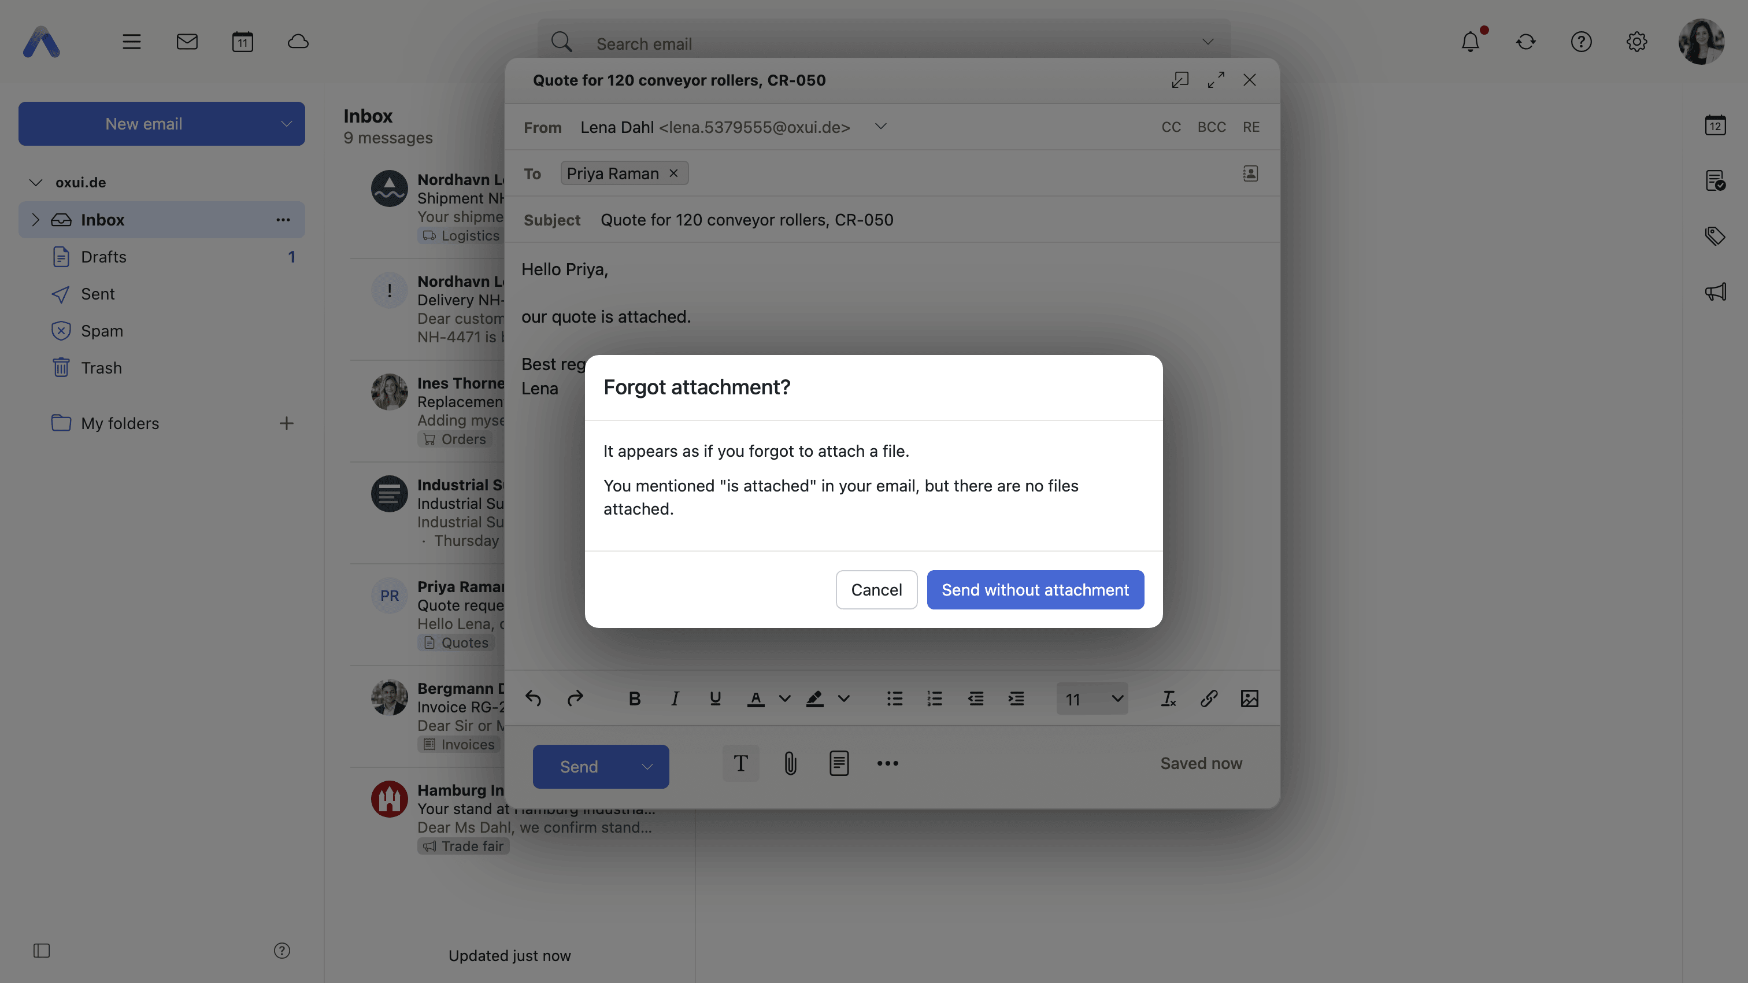Apply text font color A swatch
Viewport: 1748px width, 983px height.
pos(756,698)
